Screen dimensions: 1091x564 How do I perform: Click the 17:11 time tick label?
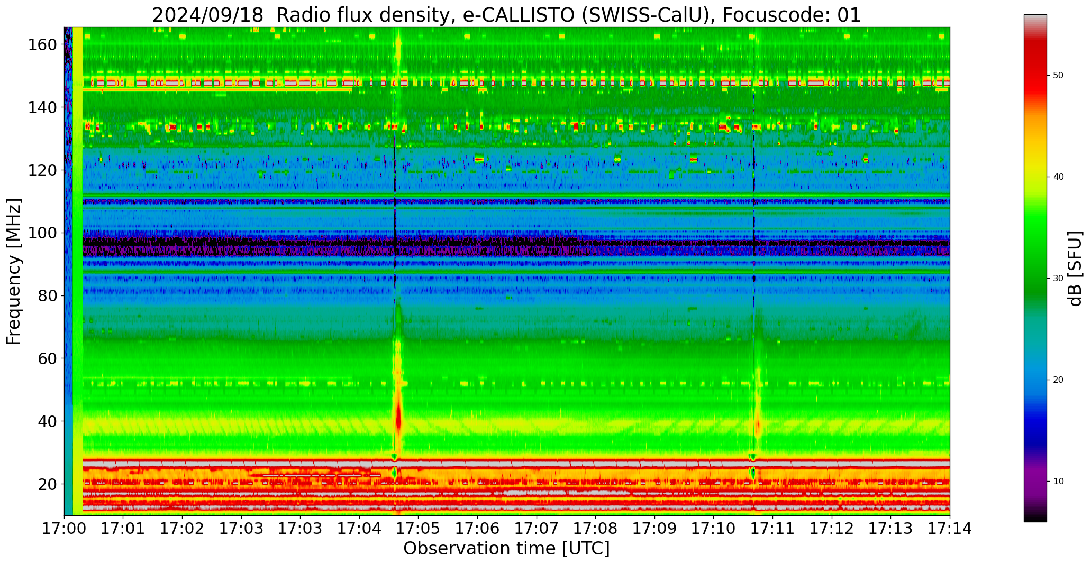[772, 529]
